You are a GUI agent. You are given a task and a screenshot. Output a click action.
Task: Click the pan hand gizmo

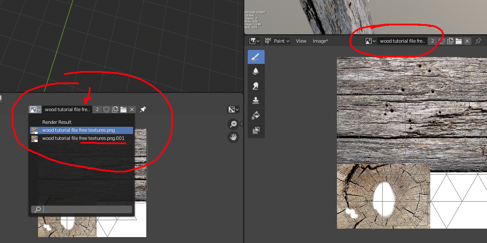pos(233,137)
